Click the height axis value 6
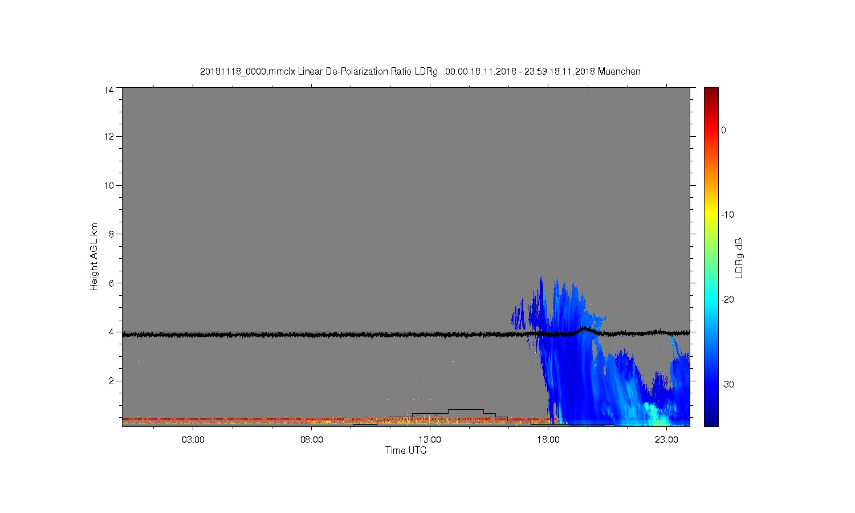The width and height of the screenshot is (855, 513). click(x=111, y=283)
